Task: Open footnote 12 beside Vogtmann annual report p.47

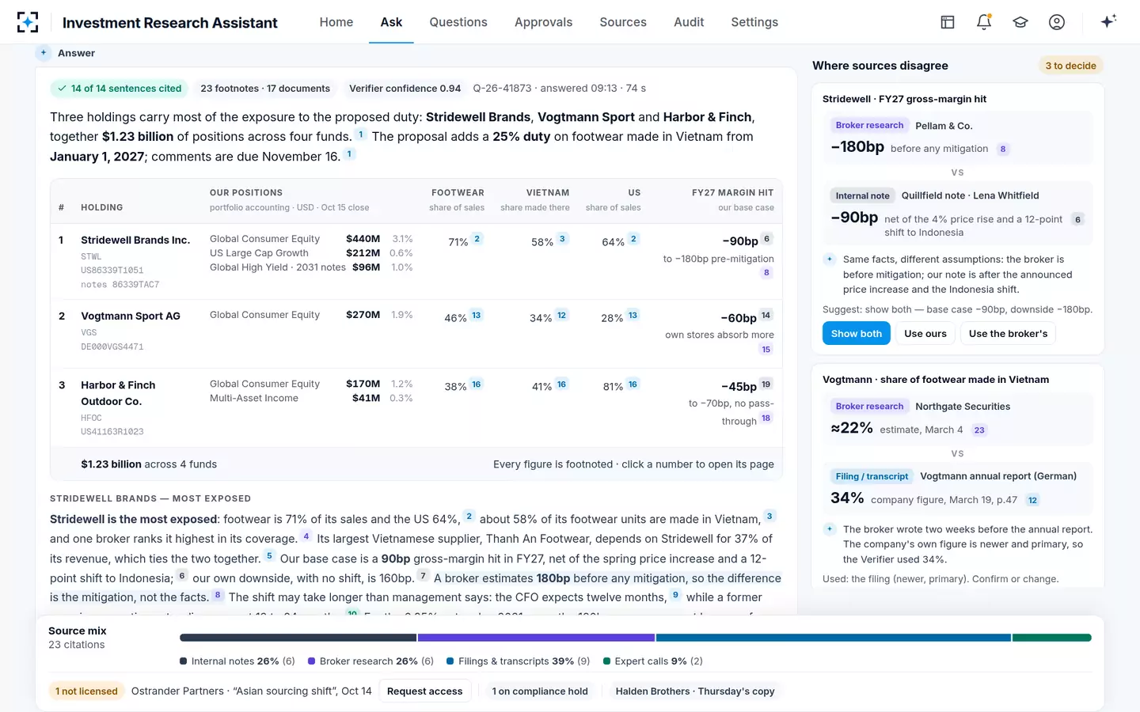Action: tap(1032, 500)
